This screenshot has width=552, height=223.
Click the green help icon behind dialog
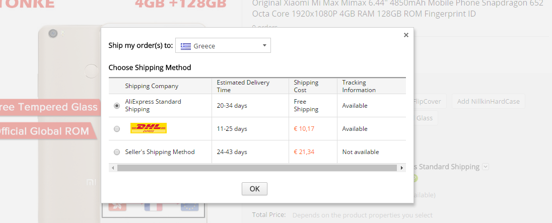click(x=414, y=178)
